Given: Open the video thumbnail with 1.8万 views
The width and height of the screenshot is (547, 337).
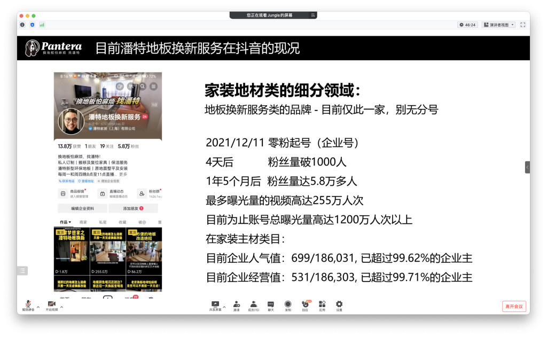Looking at the screenshot, I should point(72,251).
